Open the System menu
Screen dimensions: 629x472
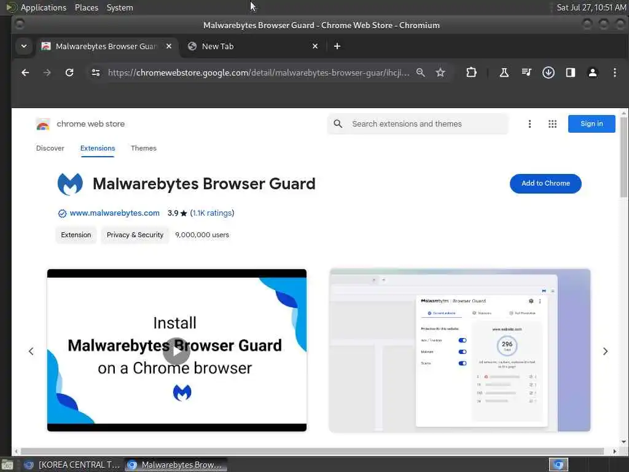click(x=120, y=7)
